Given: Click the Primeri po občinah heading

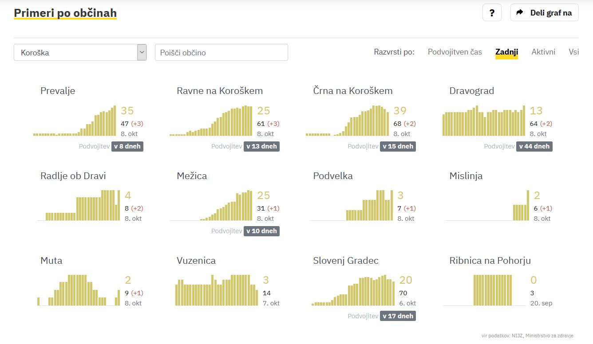Looking at the screenshot, I should [65, 13].
